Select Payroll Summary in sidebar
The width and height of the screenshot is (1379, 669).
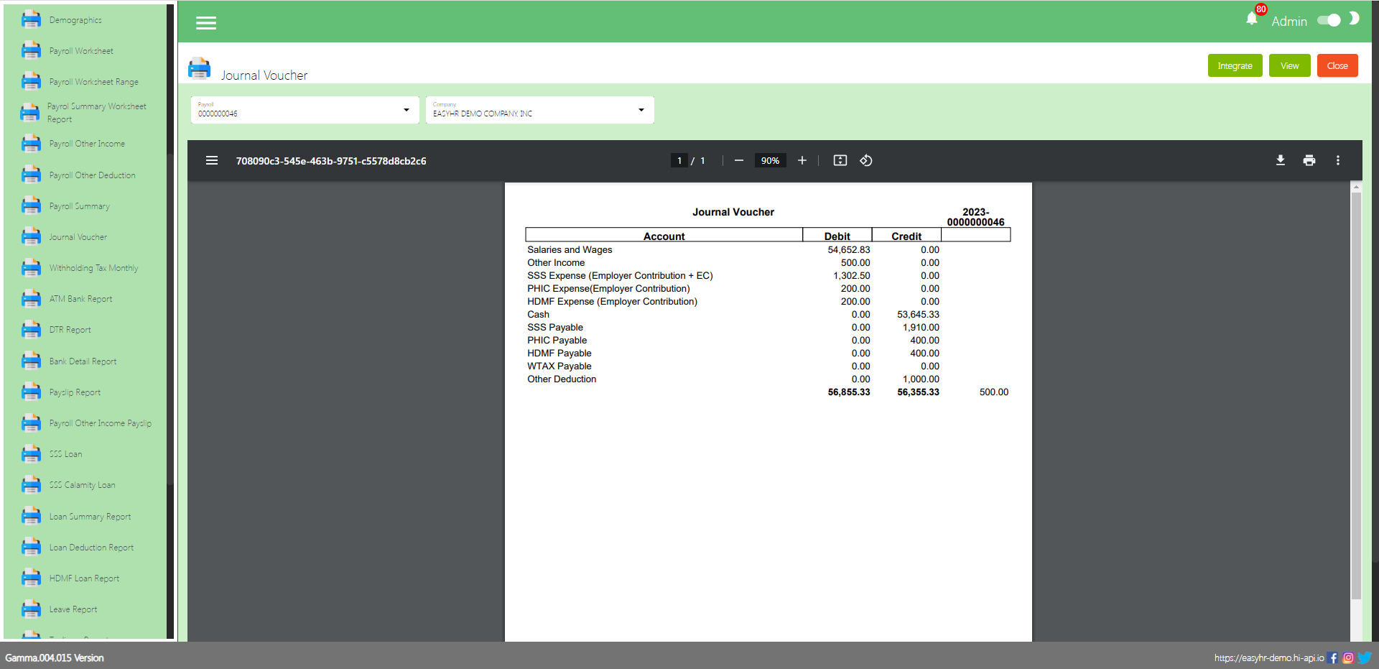coord(79,206)
